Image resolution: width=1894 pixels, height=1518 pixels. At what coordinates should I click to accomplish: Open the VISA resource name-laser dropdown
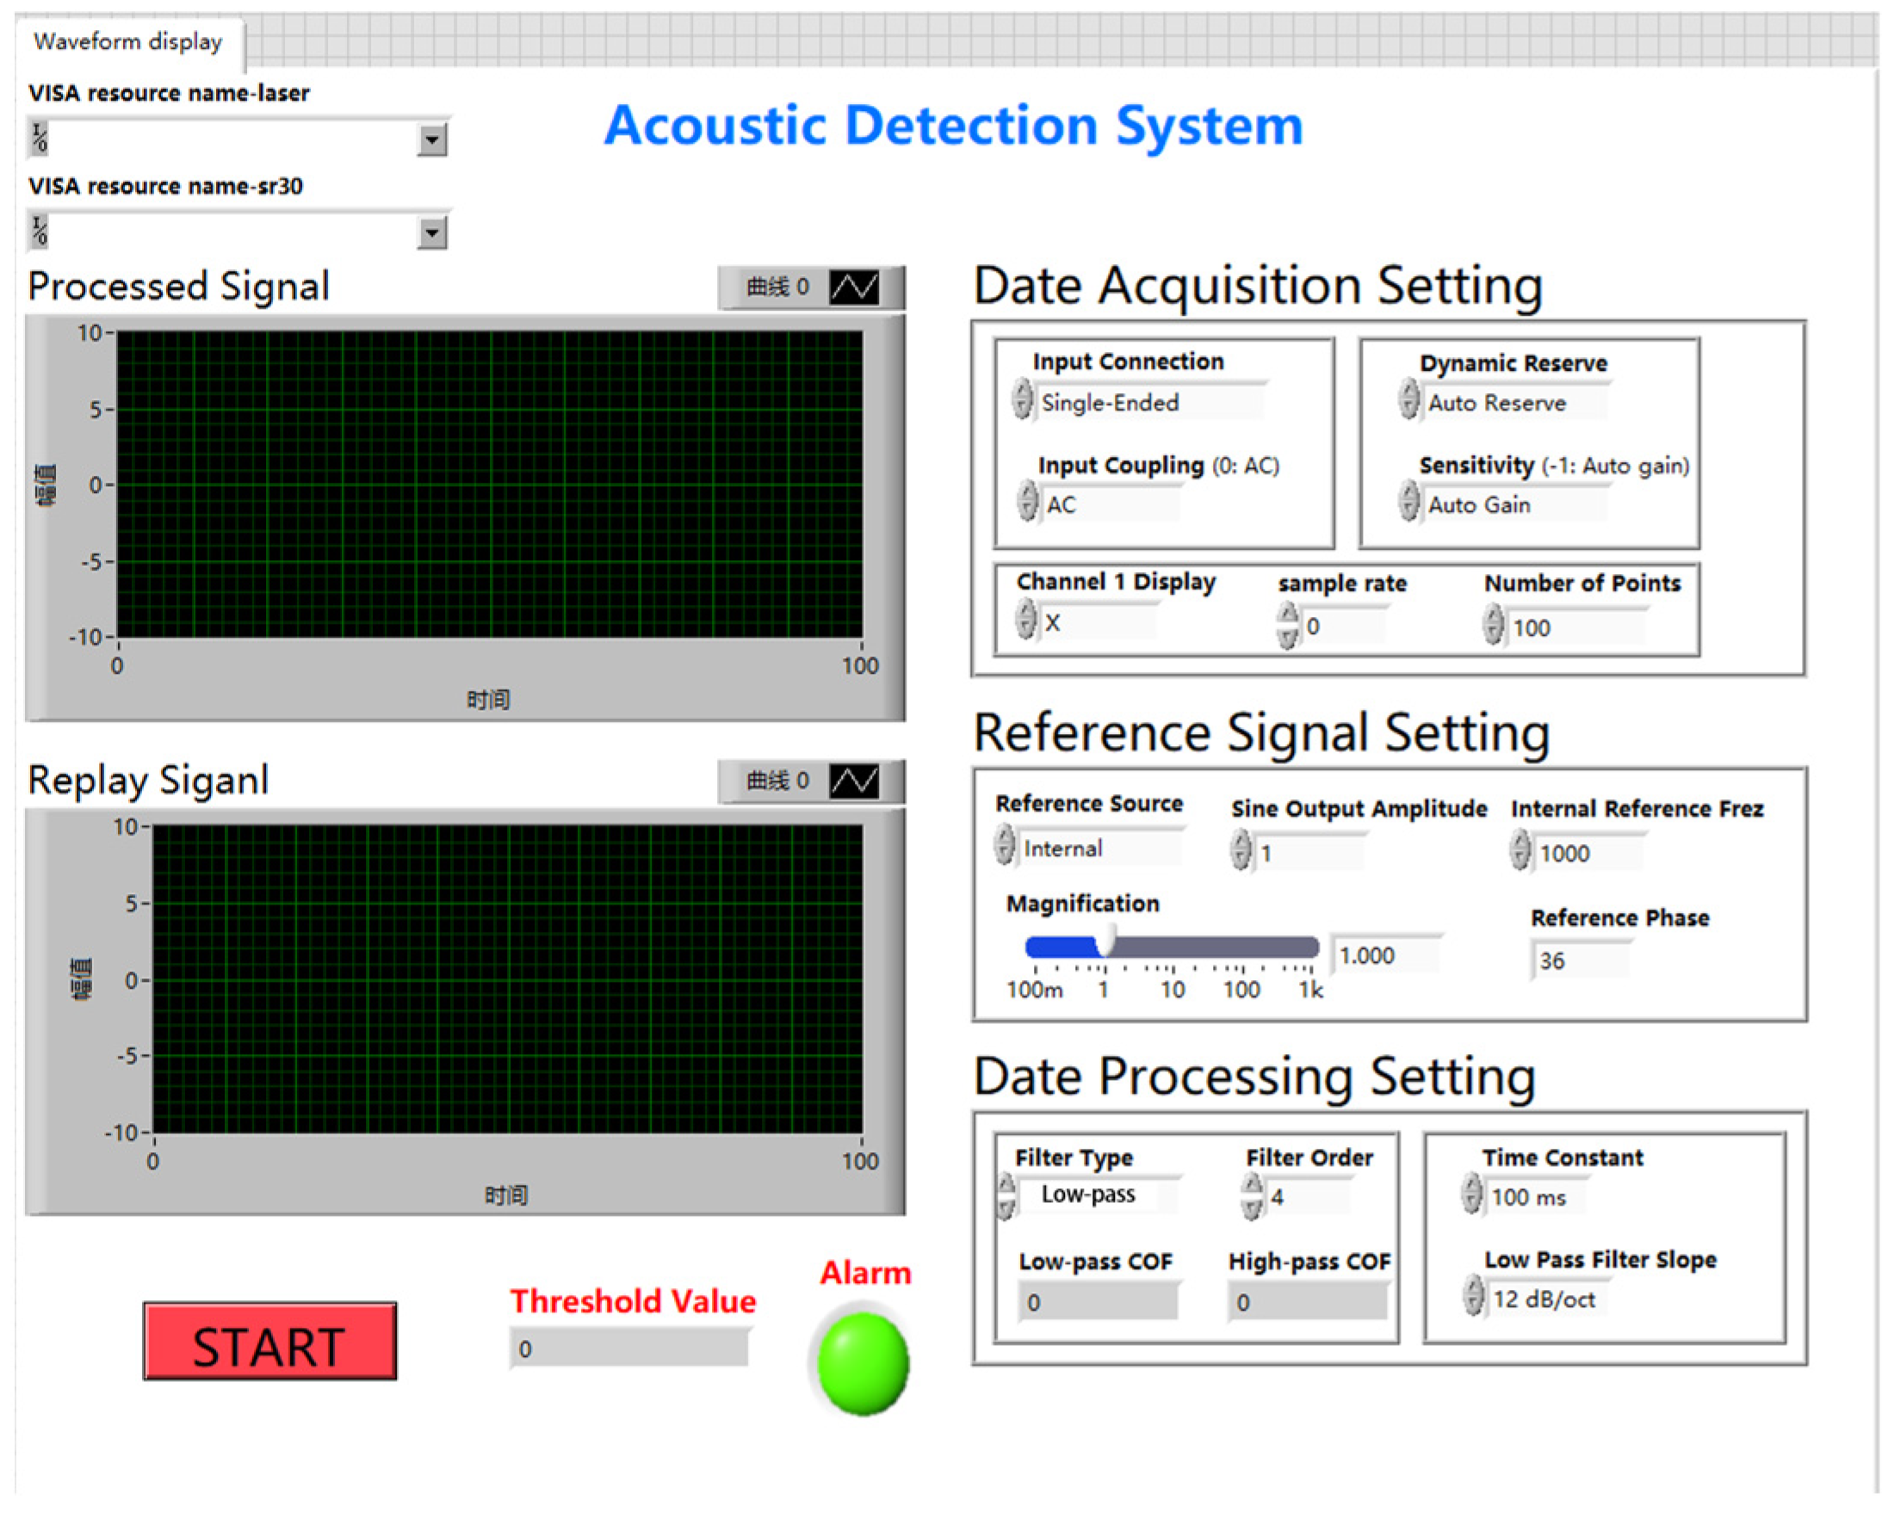point(431,139)
